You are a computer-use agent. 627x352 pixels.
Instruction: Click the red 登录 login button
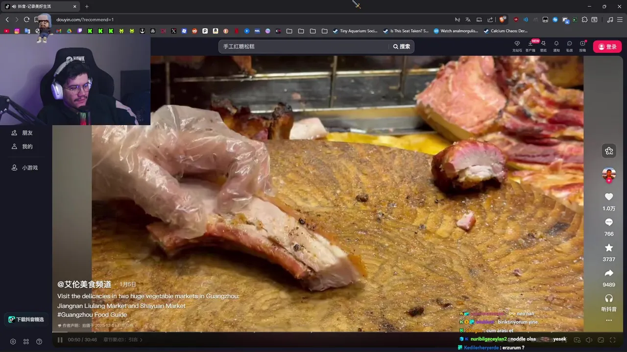[607, 46]
